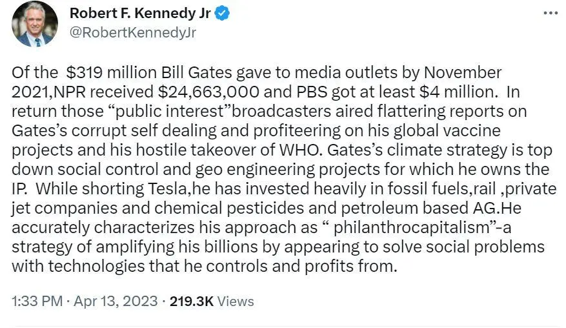
Task: Open the @RobertKennedyJr handle link
Action: (132, 32)
